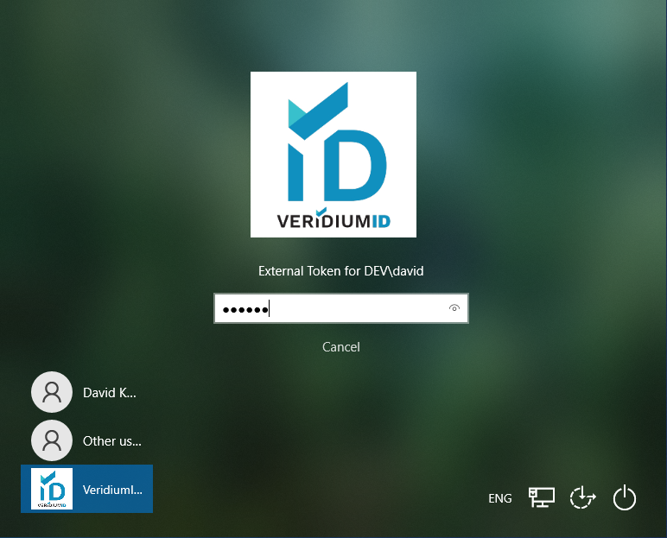The width and height of the screenshot is (667, 538).
Task: Open the network connection icon
Action: [x=541, y=497]
